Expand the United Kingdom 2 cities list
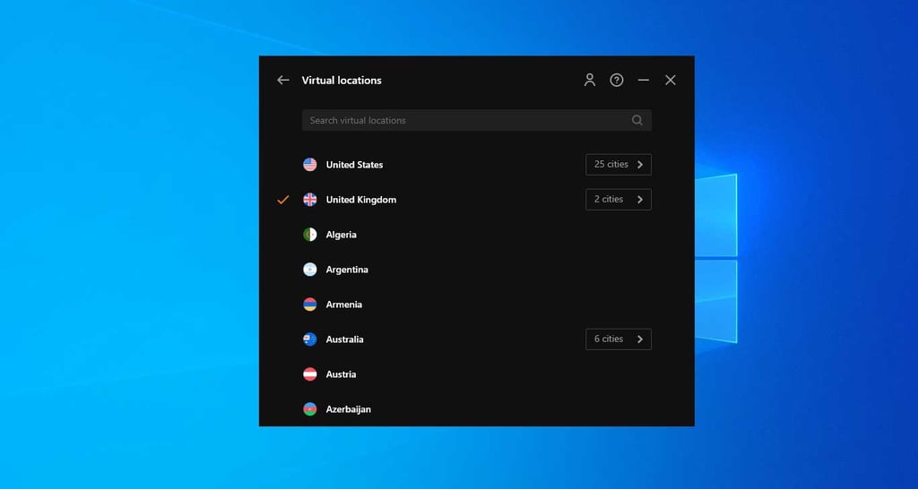The image size is (918, 489). pos(619,200)
